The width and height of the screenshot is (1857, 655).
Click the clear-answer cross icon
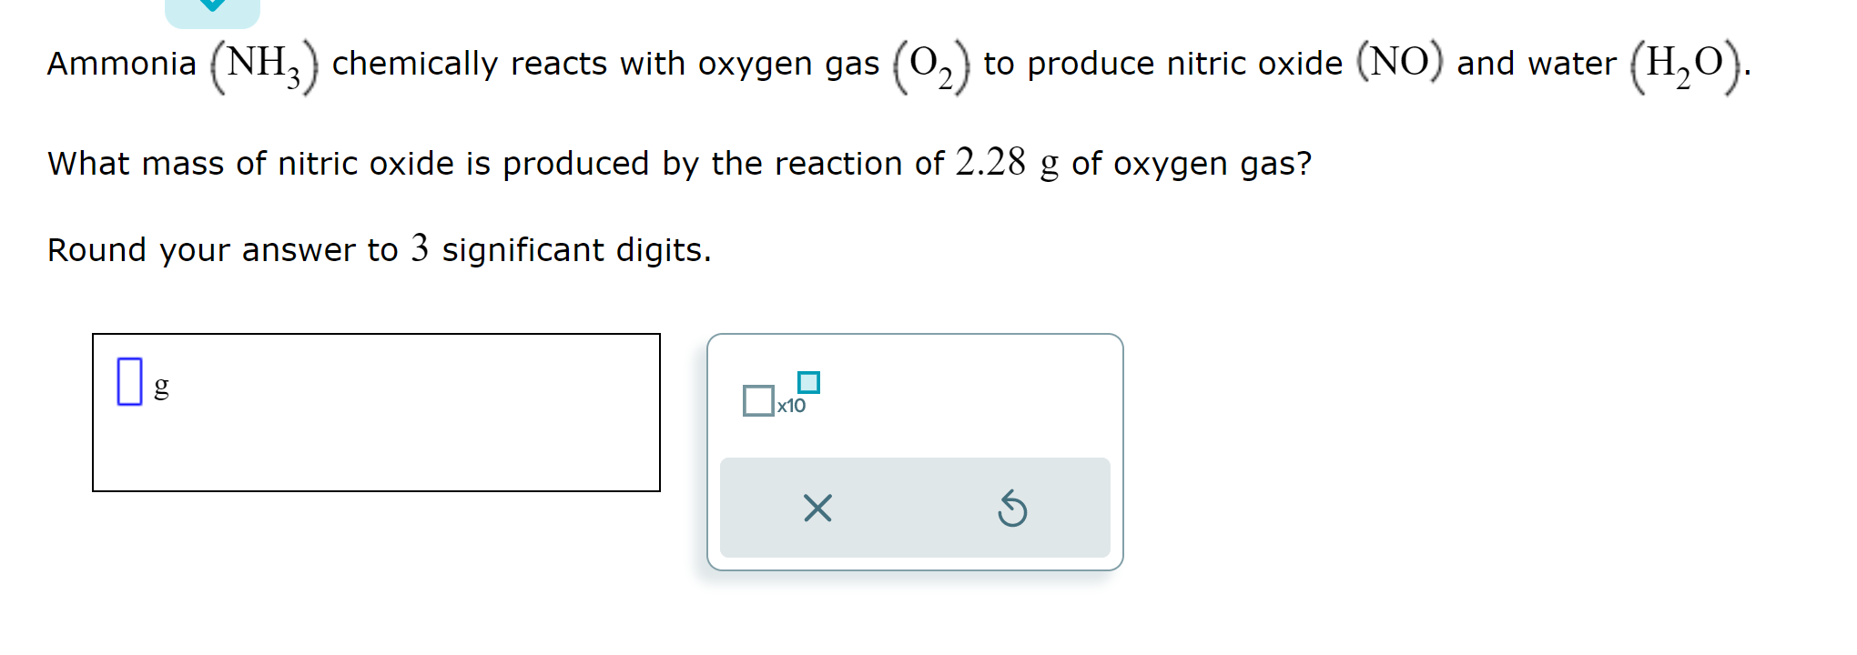click(817, 509)
